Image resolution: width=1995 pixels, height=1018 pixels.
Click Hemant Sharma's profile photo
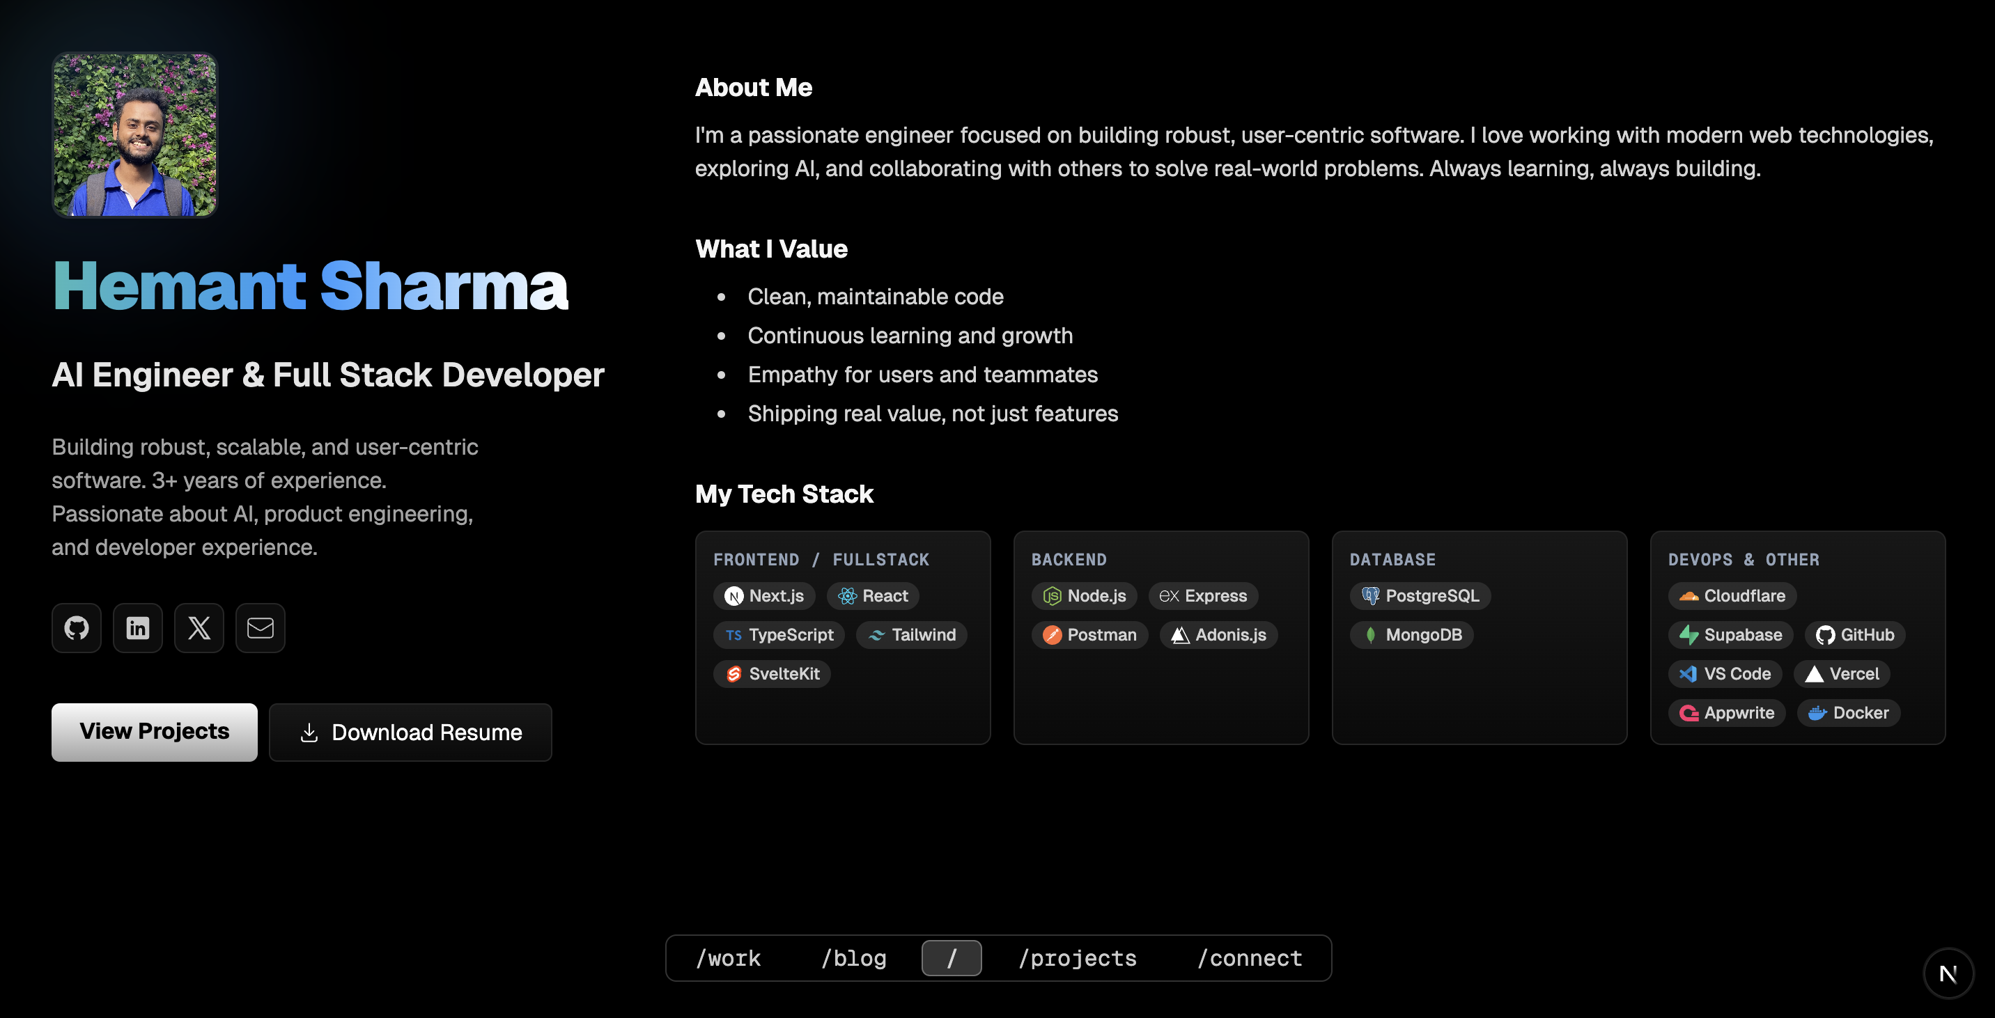tap(134, 134)
